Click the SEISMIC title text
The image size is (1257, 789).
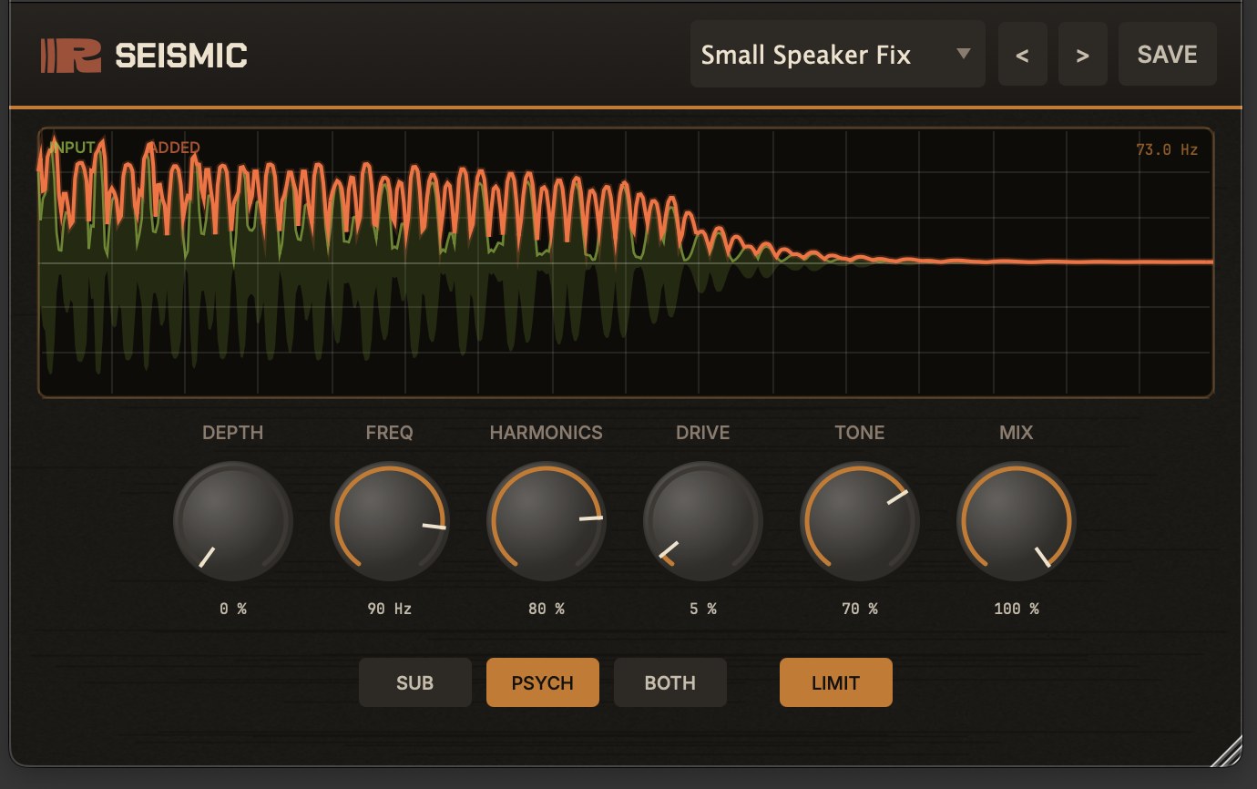181,56
